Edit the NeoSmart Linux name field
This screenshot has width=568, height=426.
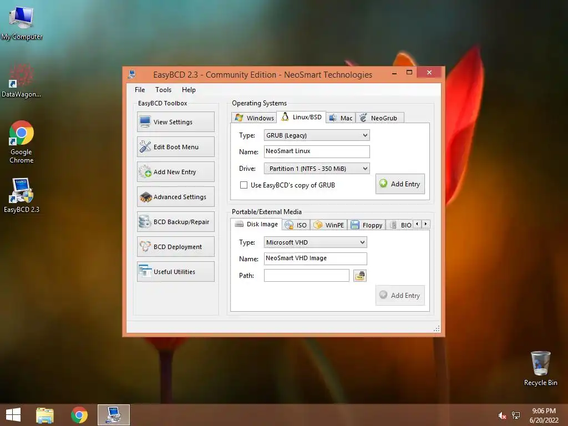pyautogui.click(x=317, y=151)
